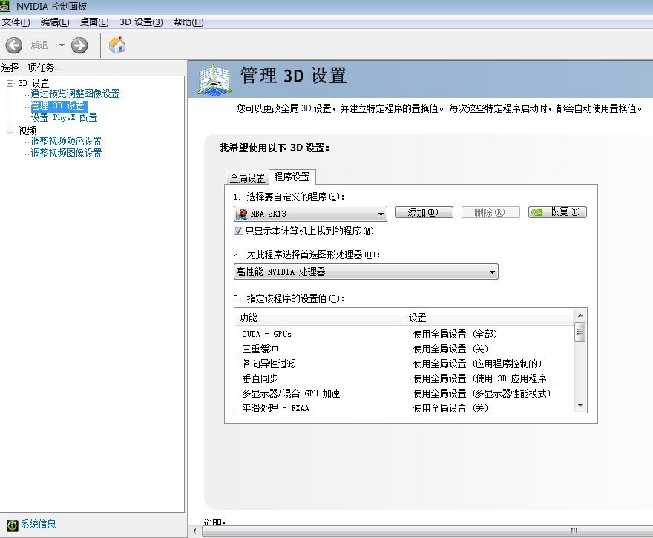The image size is (653, 538).
Task: Open the 帮助(H) menu
Action: [188, 22]
